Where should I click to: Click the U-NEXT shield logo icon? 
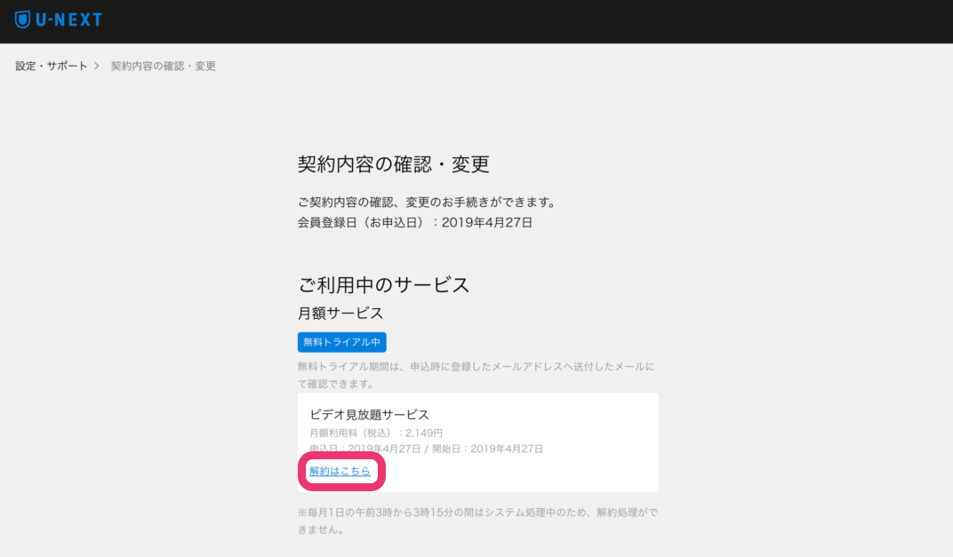(x=22, y=20)
